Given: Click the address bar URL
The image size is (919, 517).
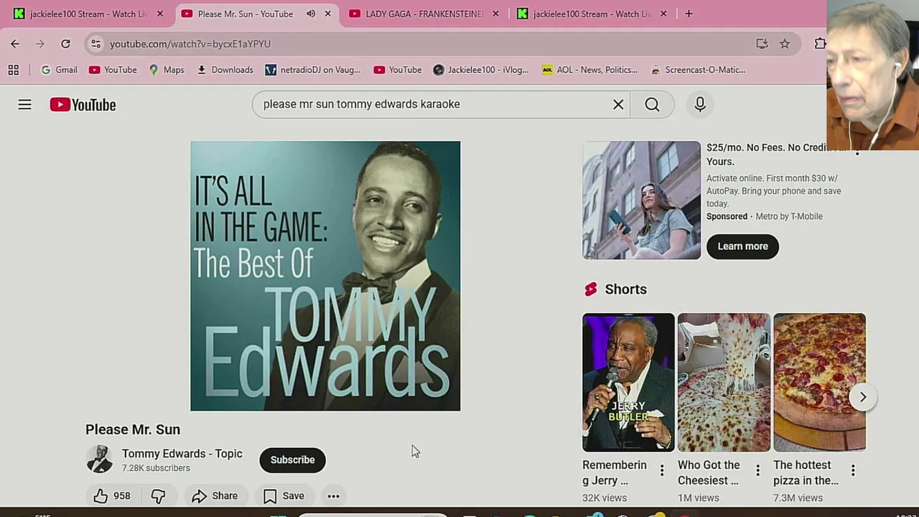Looking at the screenshot, I should tap(190, 44).
